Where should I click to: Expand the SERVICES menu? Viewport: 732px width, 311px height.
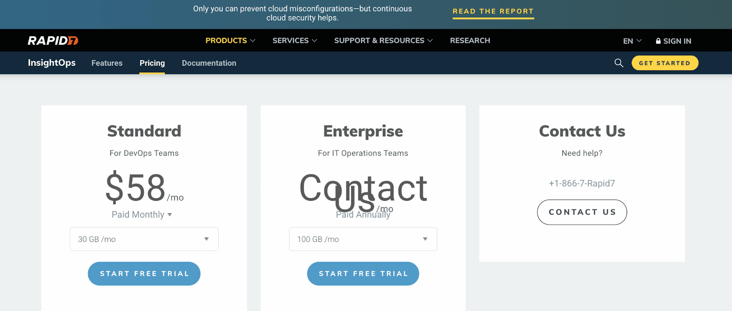click(295, 41)
